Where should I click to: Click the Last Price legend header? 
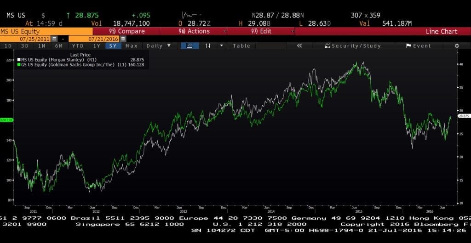coord(79,55)
